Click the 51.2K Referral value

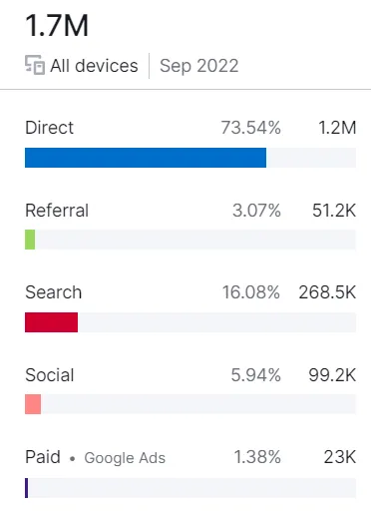334,211
